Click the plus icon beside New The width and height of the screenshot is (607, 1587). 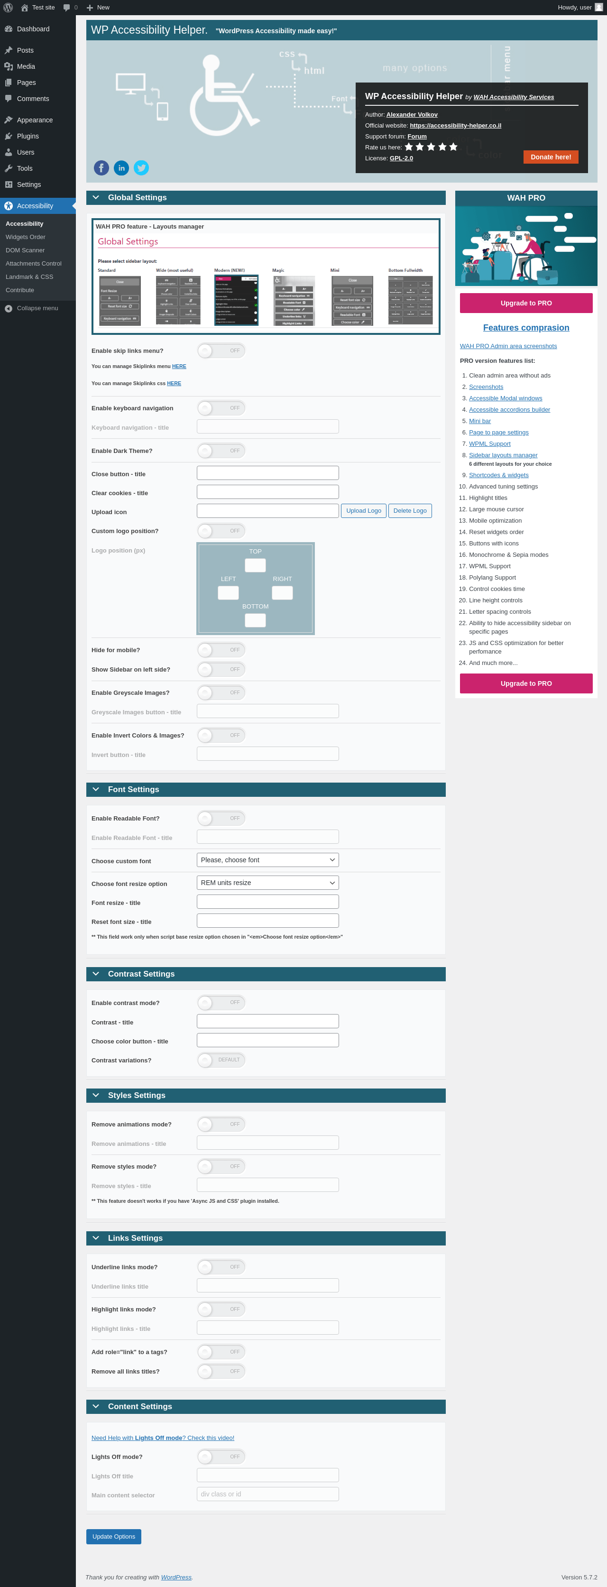tap(90, 8)
